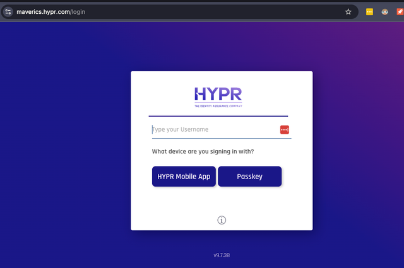Choose HYPR Mobile App sign-in
404x268 pixels.
(184, 177)
